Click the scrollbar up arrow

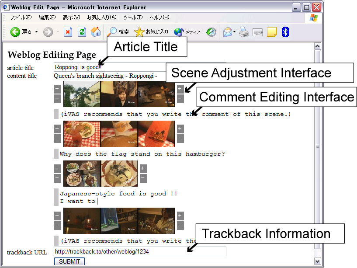[x=317, y=46]
